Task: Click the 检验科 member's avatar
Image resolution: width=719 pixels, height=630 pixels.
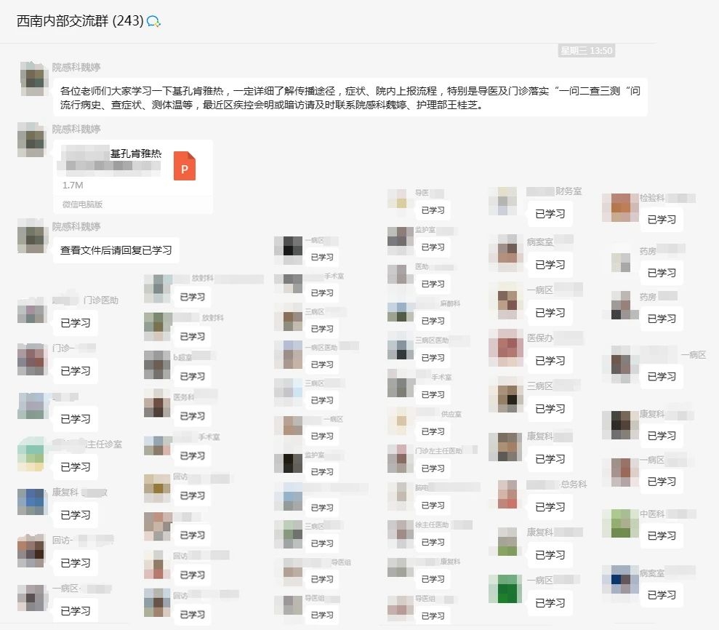Action: click(620, 207)
